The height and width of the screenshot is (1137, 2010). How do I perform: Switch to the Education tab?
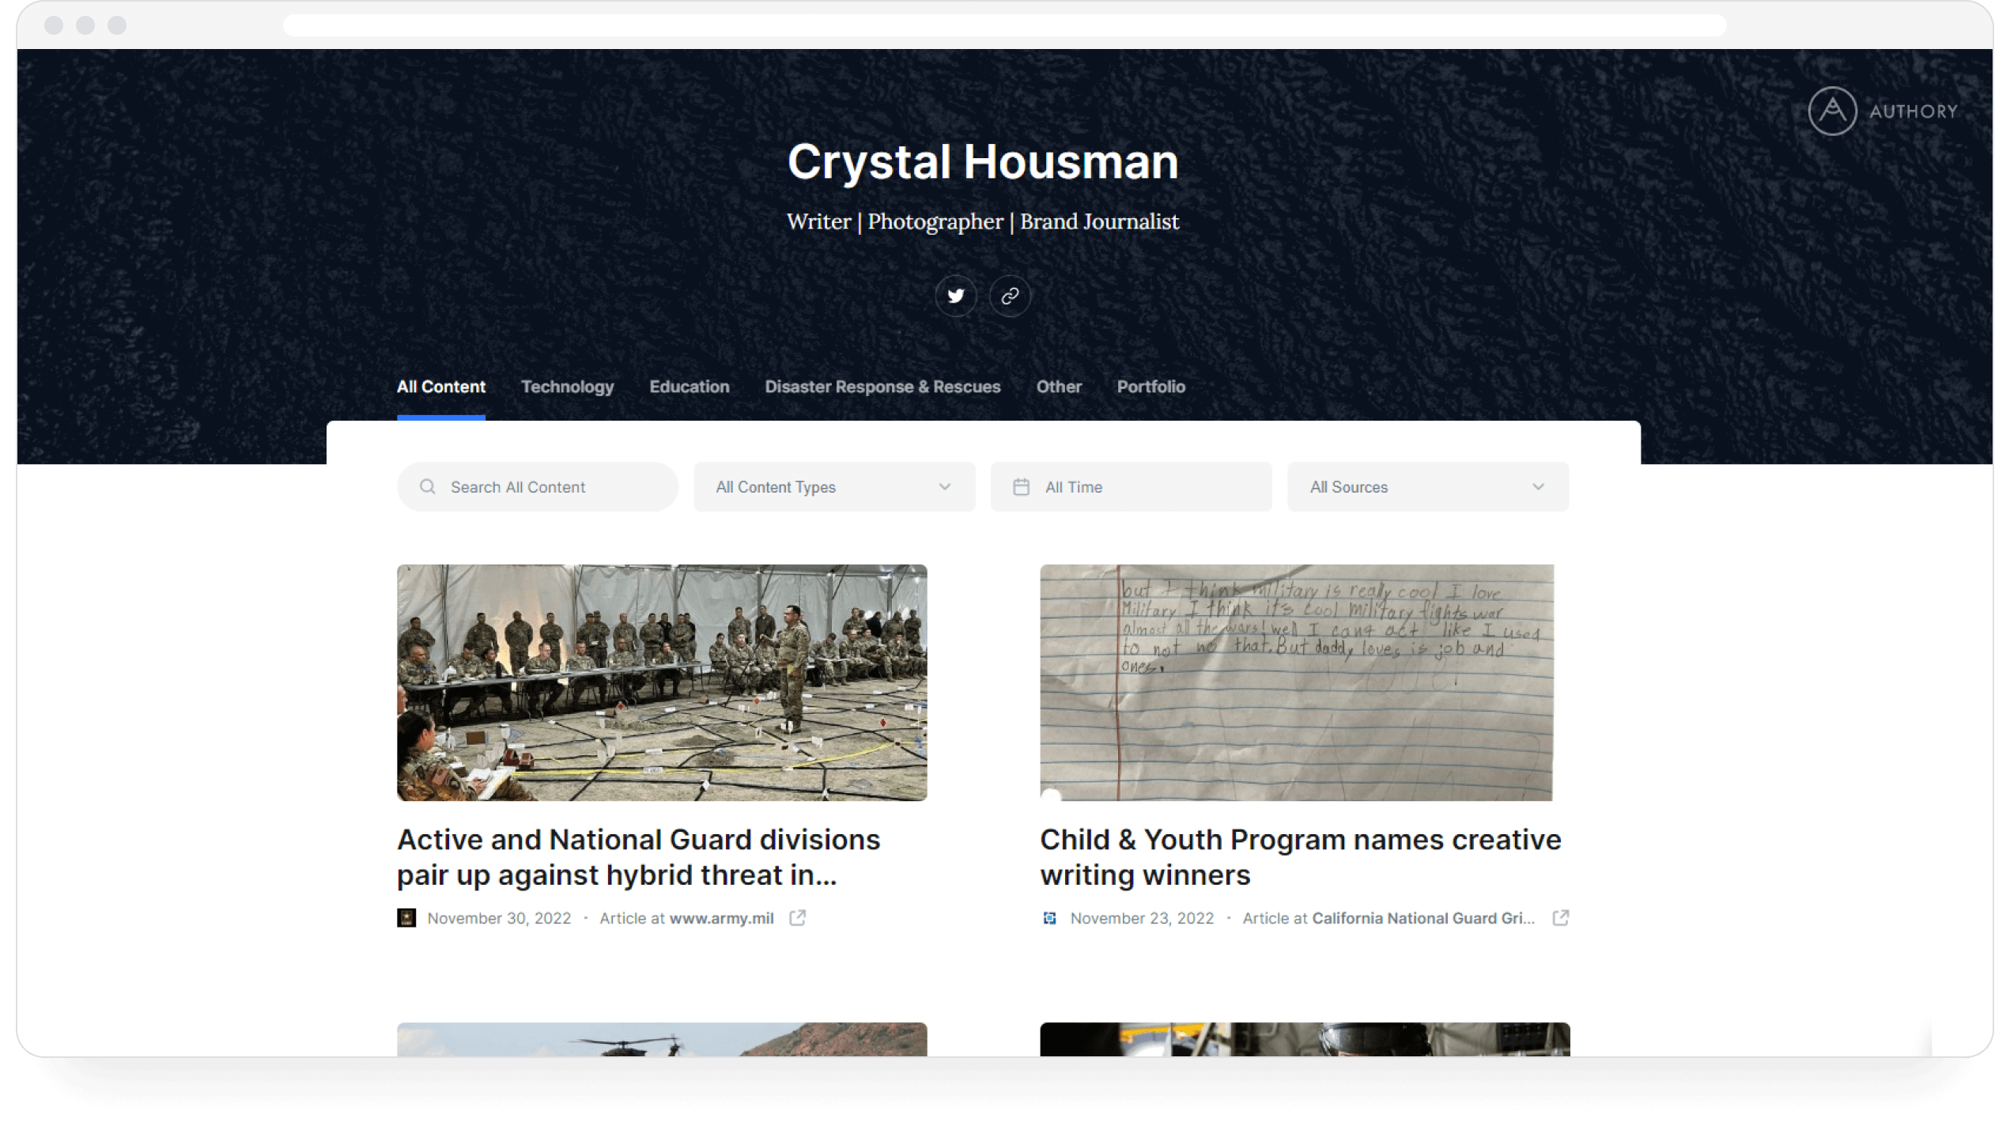(x=689, y=387)
